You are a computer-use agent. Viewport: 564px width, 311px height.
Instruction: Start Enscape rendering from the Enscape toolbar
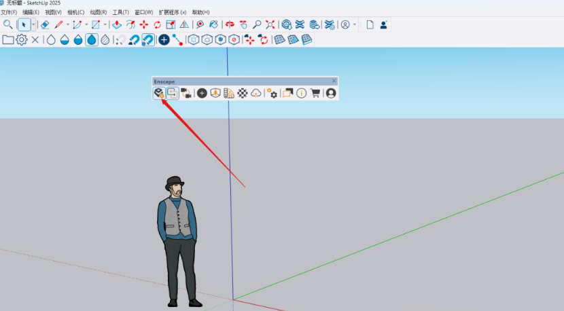158,93
